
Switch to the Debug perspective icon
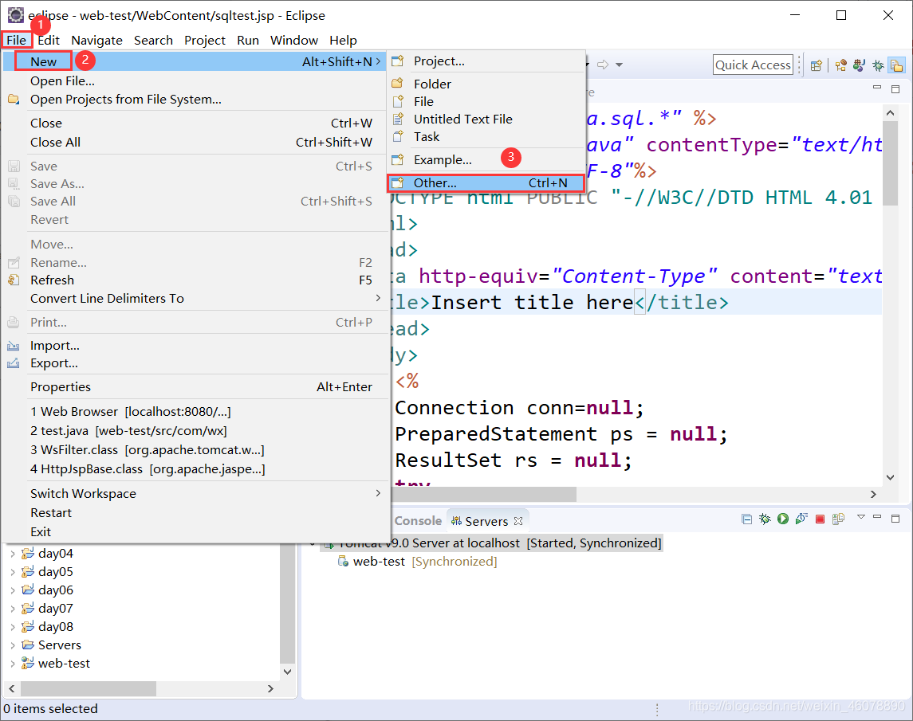click(x=878, y=65)
